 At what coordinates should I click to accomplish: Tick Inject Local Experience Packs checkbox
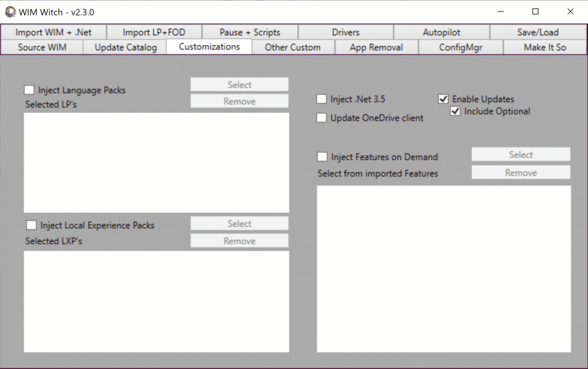pos(31,225)
